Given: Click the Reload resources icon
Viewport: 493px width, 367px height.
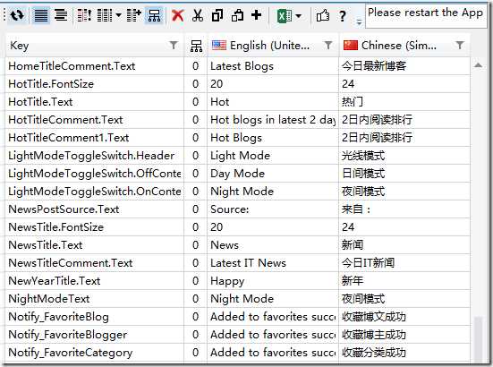Looking at the screenshot, I should [x=17, y=15].
